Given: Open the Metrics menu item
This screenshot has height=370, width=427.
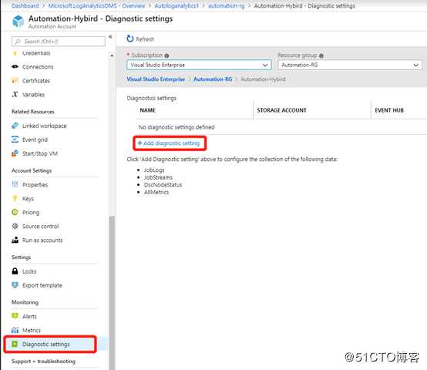Looking at the screenshot, I should pos(32,330).
